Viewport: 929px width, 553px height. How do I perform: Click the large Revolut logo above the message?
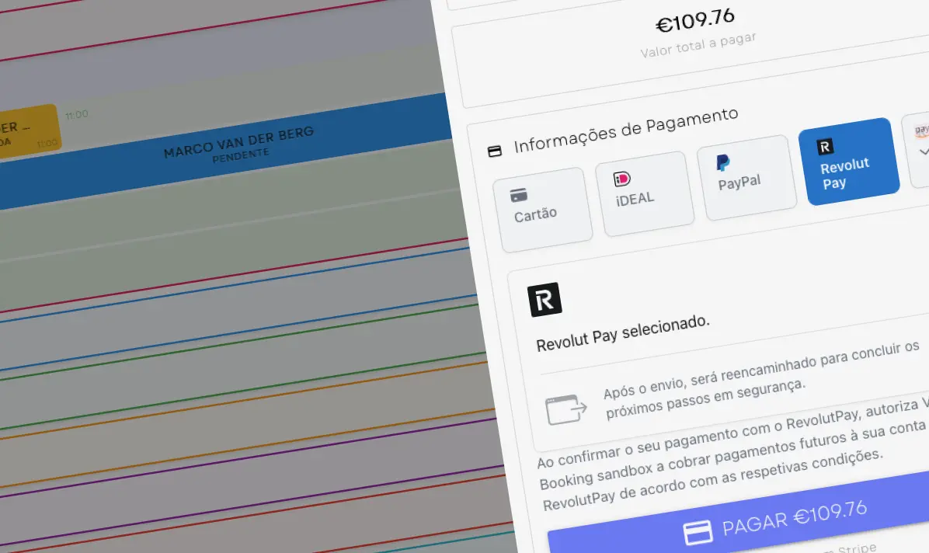545,300
